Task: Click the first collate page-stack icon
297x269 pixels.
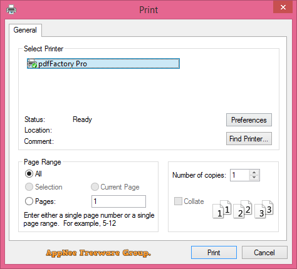Action: [222, 210]
